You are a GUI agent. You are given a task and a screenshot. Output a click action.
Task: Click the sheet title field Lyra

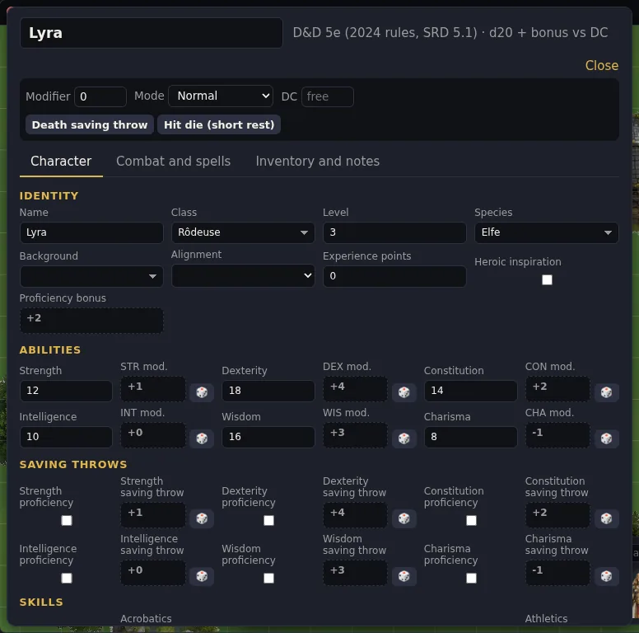152,33
